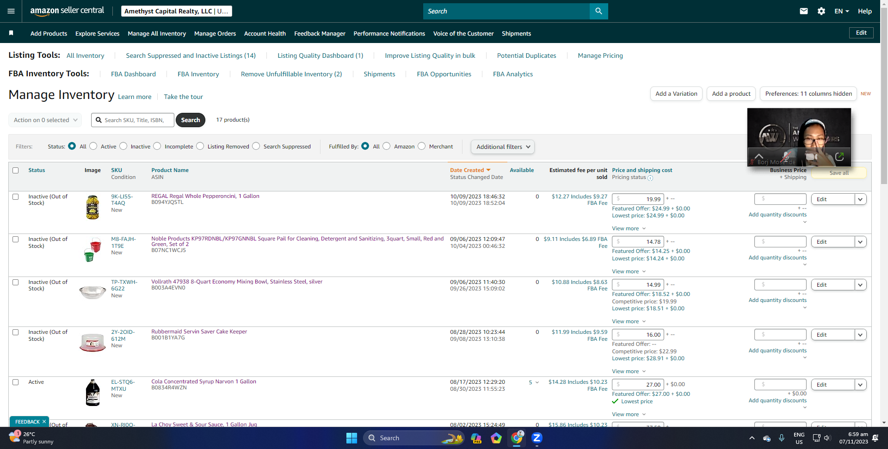Click the Add a product button
The height and width of the screenshot is (449, 888).
tap(731, 94)
